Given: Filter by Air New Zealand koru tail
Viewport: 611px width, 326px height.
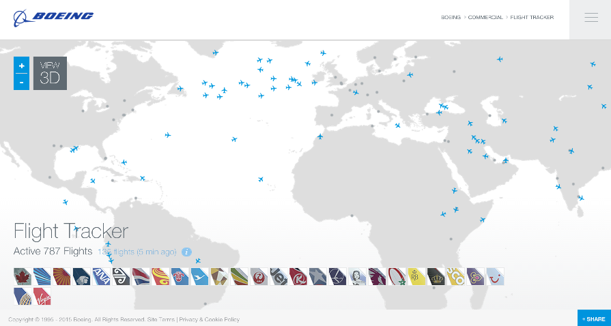Looking at the screenshot, I should [121, 276].
